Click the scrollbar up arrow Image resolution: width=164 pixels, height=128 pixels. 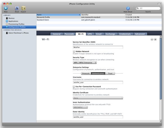[161, 36]
